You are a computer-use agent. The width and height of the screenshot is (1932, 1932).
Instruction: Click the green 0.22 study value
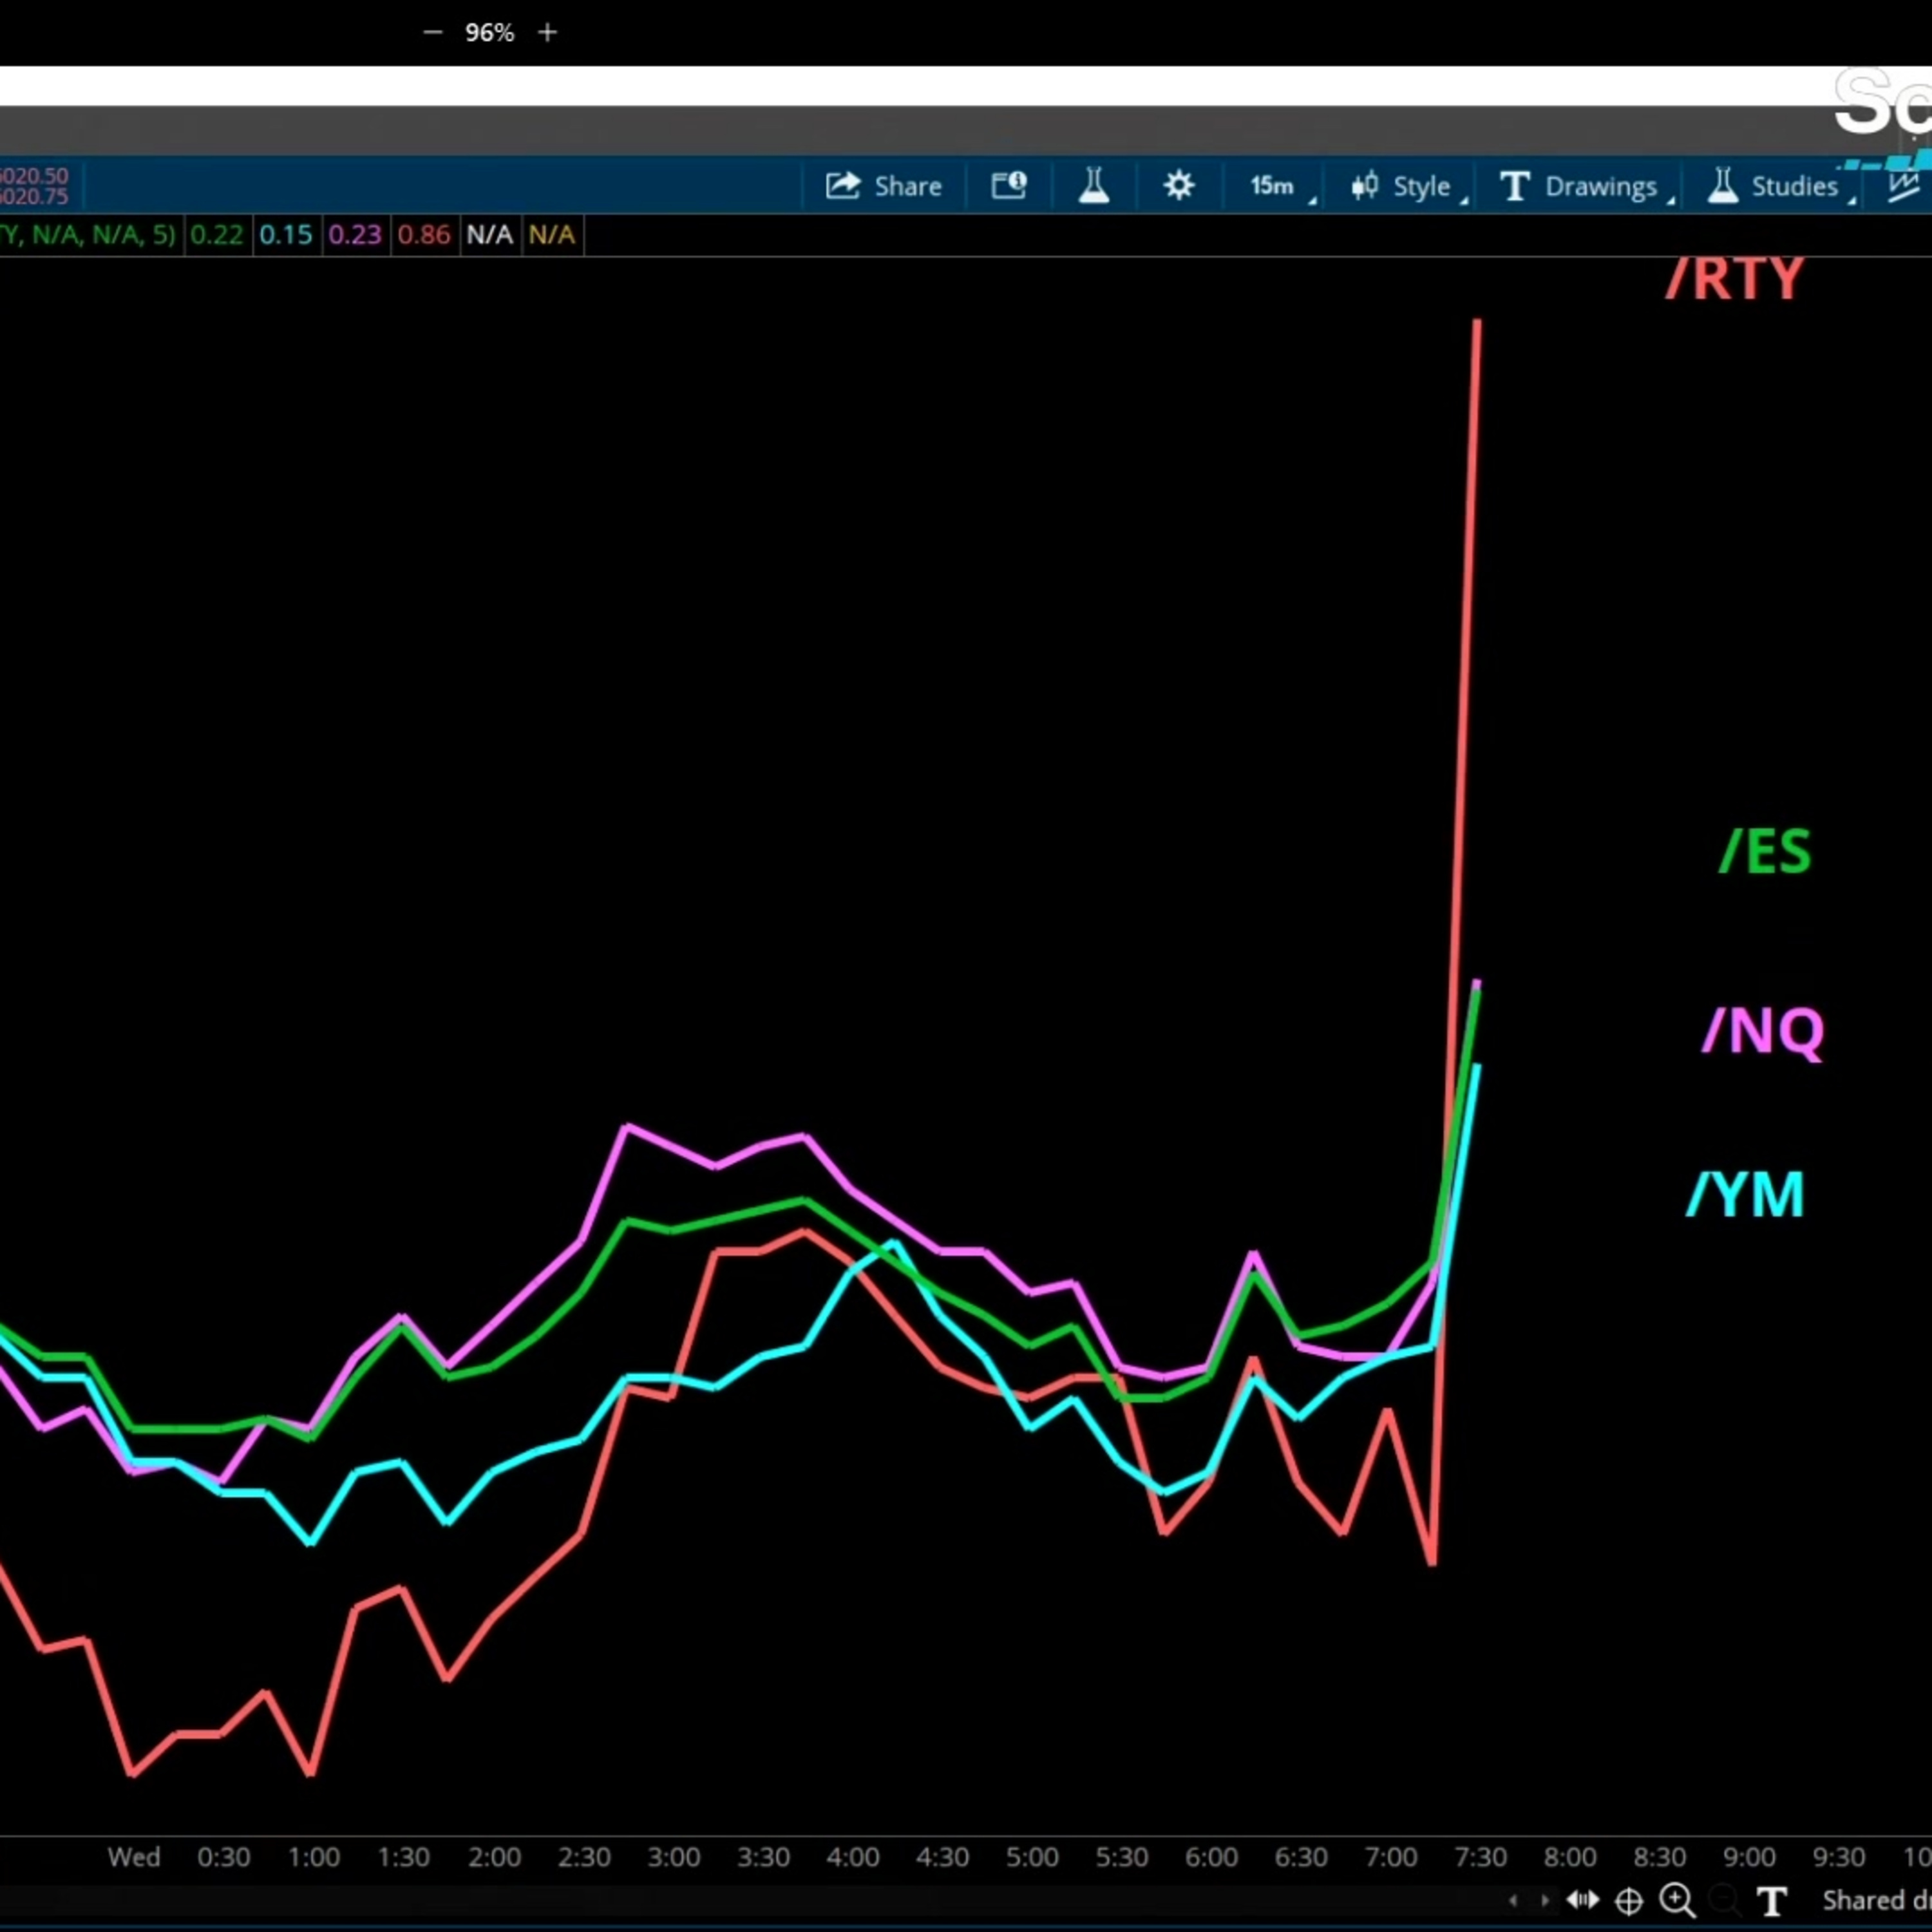[x=216, y=235]
